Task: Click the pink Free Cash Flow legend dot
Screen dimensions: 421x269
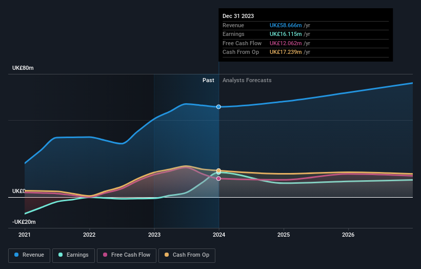Action: coord(105,255)
